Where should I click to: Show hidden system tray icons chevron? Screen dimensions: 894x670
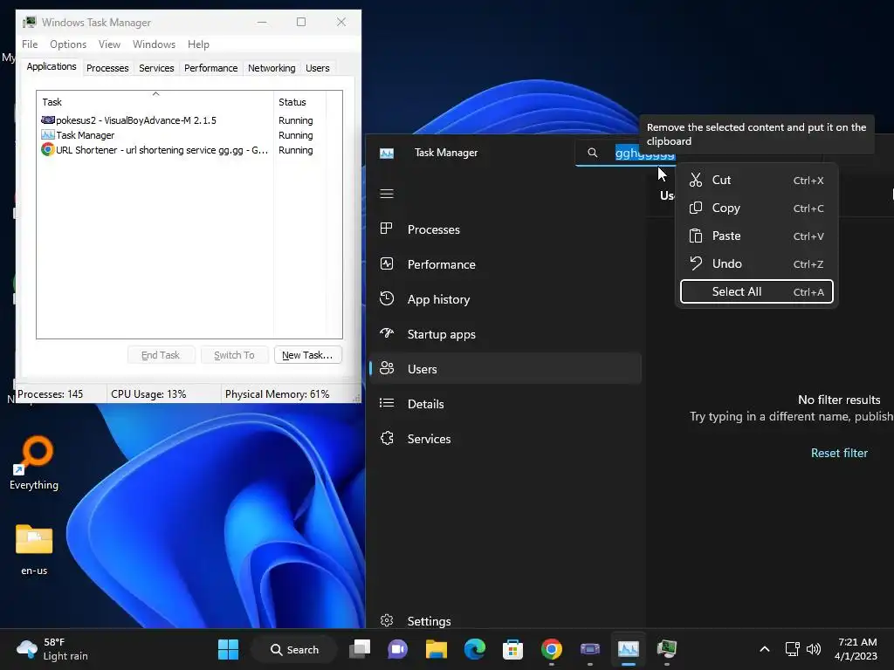(765, 649)
